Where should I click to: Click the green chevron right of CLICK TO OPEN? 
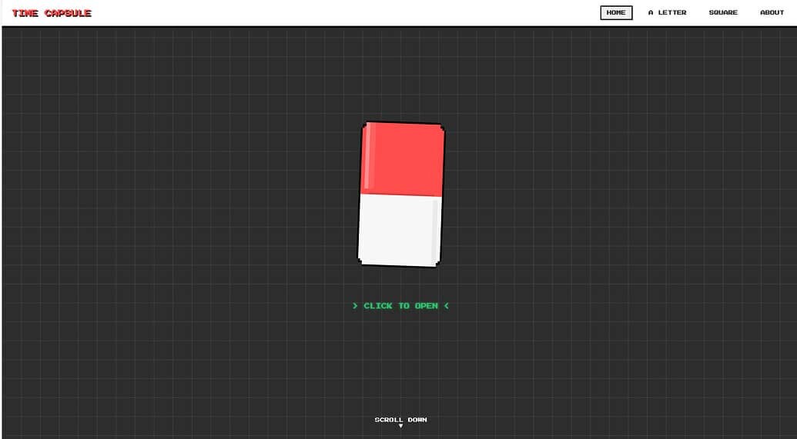pos(447,306)
